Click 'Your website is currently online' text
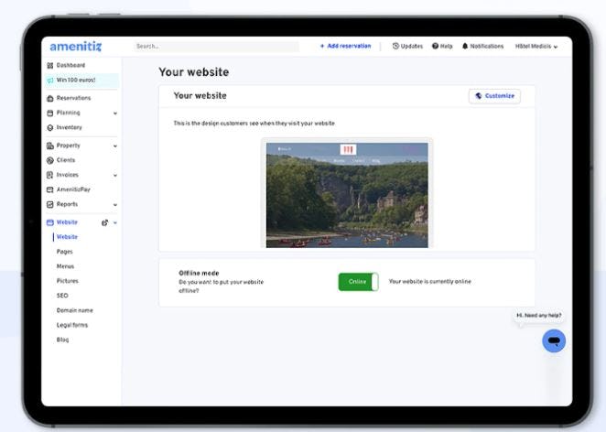The height and width of the screenshot is (432, 606). [429, 282]
